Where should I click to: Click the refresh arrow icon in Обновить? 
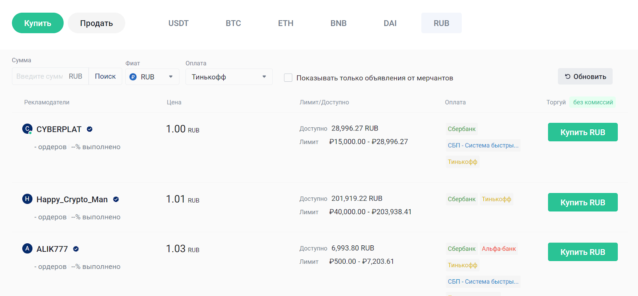tap(567, 77)
